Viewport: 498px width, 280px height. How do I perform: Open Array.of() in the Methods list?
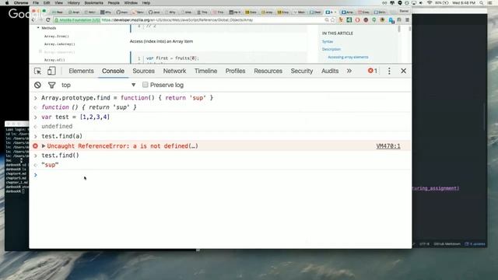pos(54,60)
